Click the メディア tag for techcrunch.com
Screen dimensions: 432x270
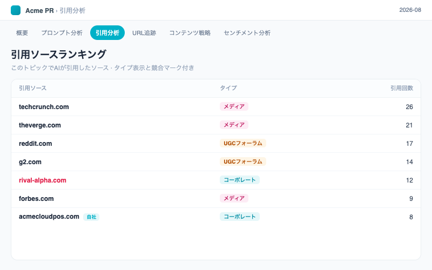234,106
